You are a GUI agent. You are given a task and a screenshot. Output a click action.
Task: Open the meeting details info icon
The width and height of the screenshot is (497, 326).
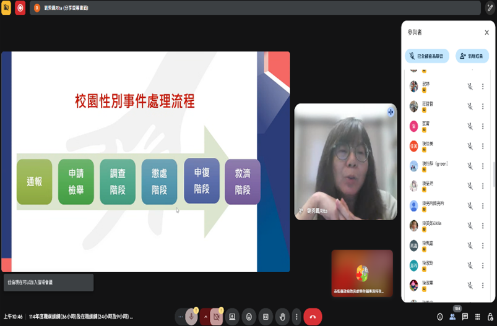[x=440, y=317]
